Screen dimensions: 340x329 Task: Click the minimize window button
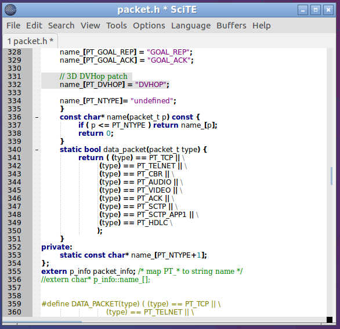303,10
